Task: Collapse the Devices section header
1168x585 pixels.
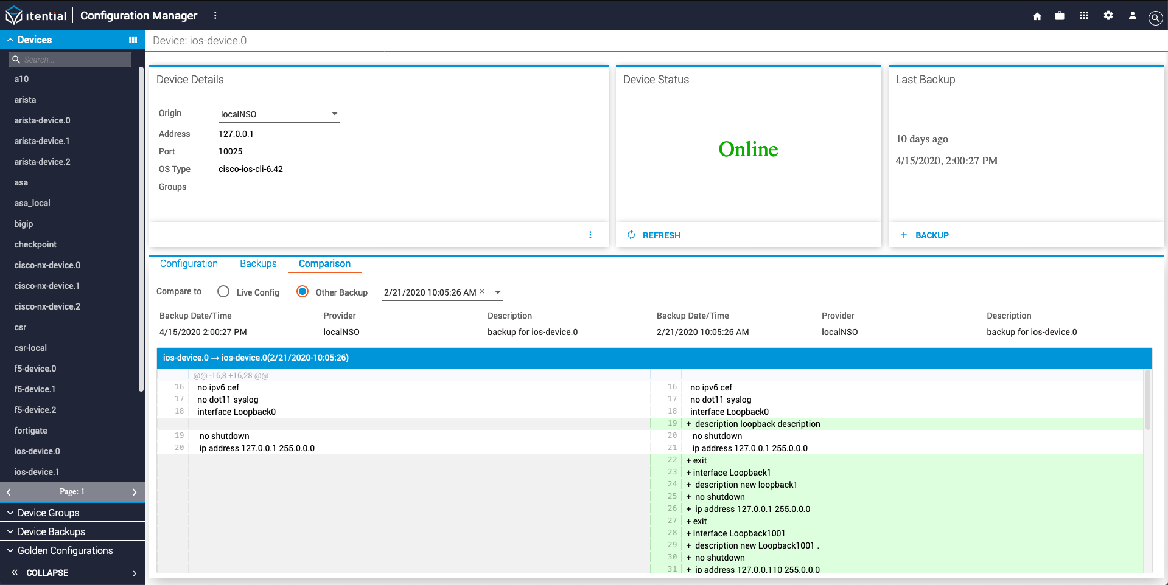Action: click(72, 40)
